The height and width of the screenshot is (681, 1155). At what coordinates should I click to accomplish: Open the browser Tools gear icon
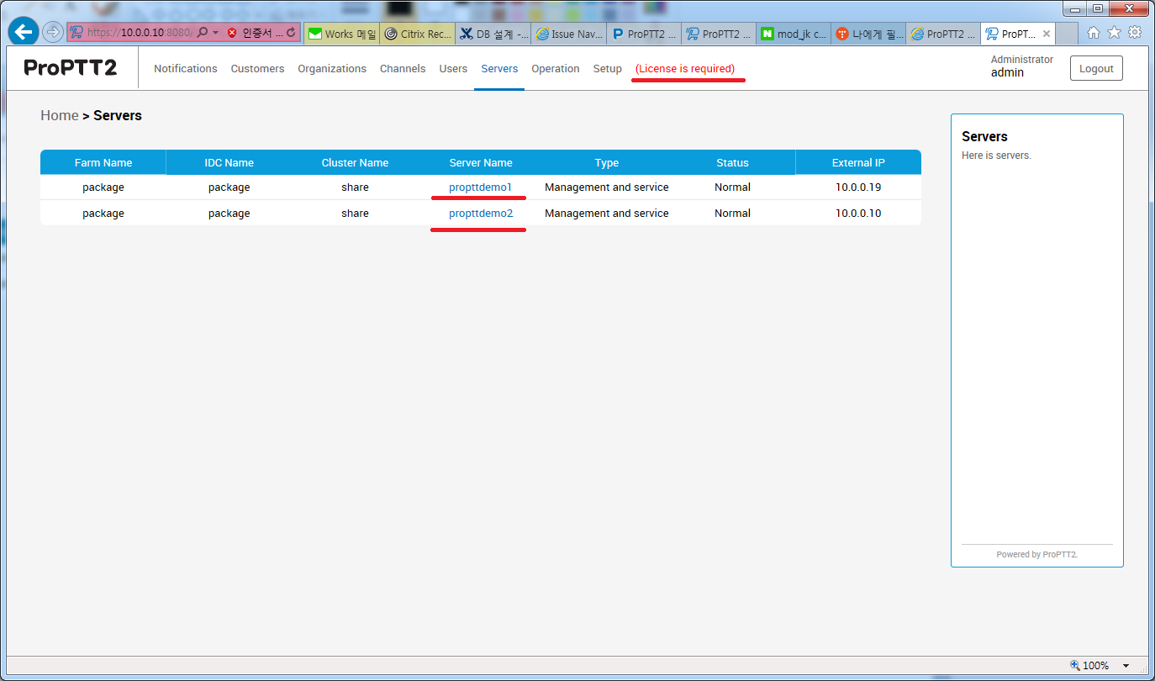[1135, 33]
